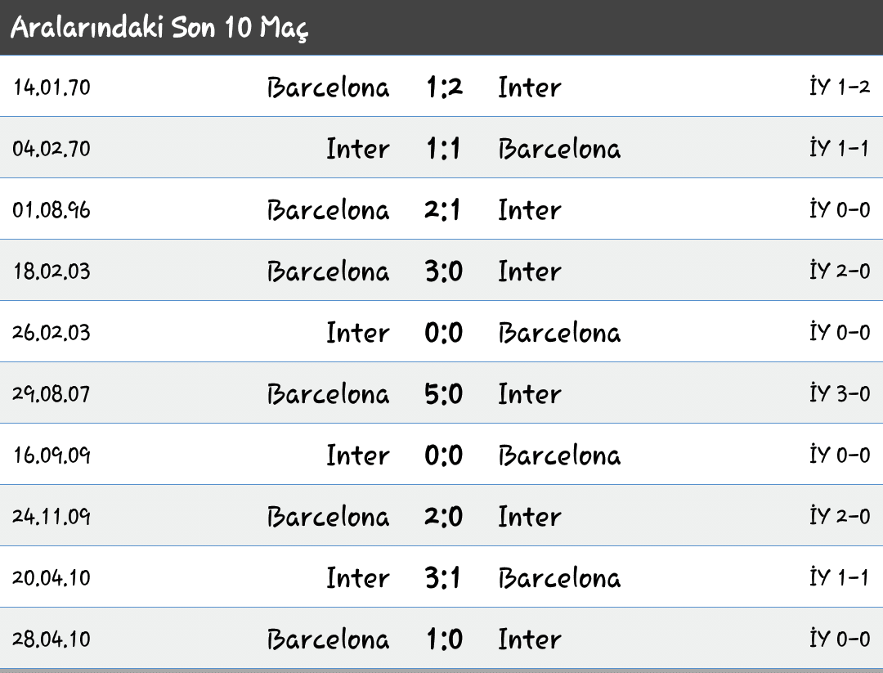Image resolution: width=883 pixels, height=673 pixels.
Task: Select the 1:0 score from 28.04.10
Action: [444, 639]
